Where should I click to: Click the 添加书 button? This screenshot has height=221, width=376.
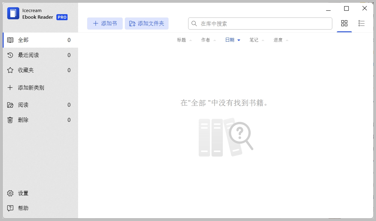click(105, 23)
